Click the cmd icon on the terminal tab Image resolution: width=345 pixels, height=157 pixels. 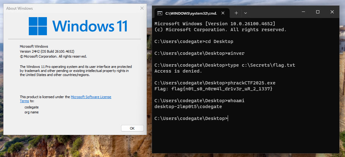point(160,13)
